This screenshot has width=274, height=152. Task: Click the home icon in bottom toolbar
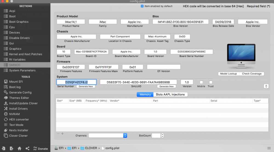pyautogui.click(x=19, y=148)
